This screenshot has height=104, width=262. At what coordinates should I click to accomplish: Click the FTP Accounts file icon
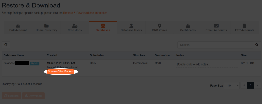tap(245, 26)
